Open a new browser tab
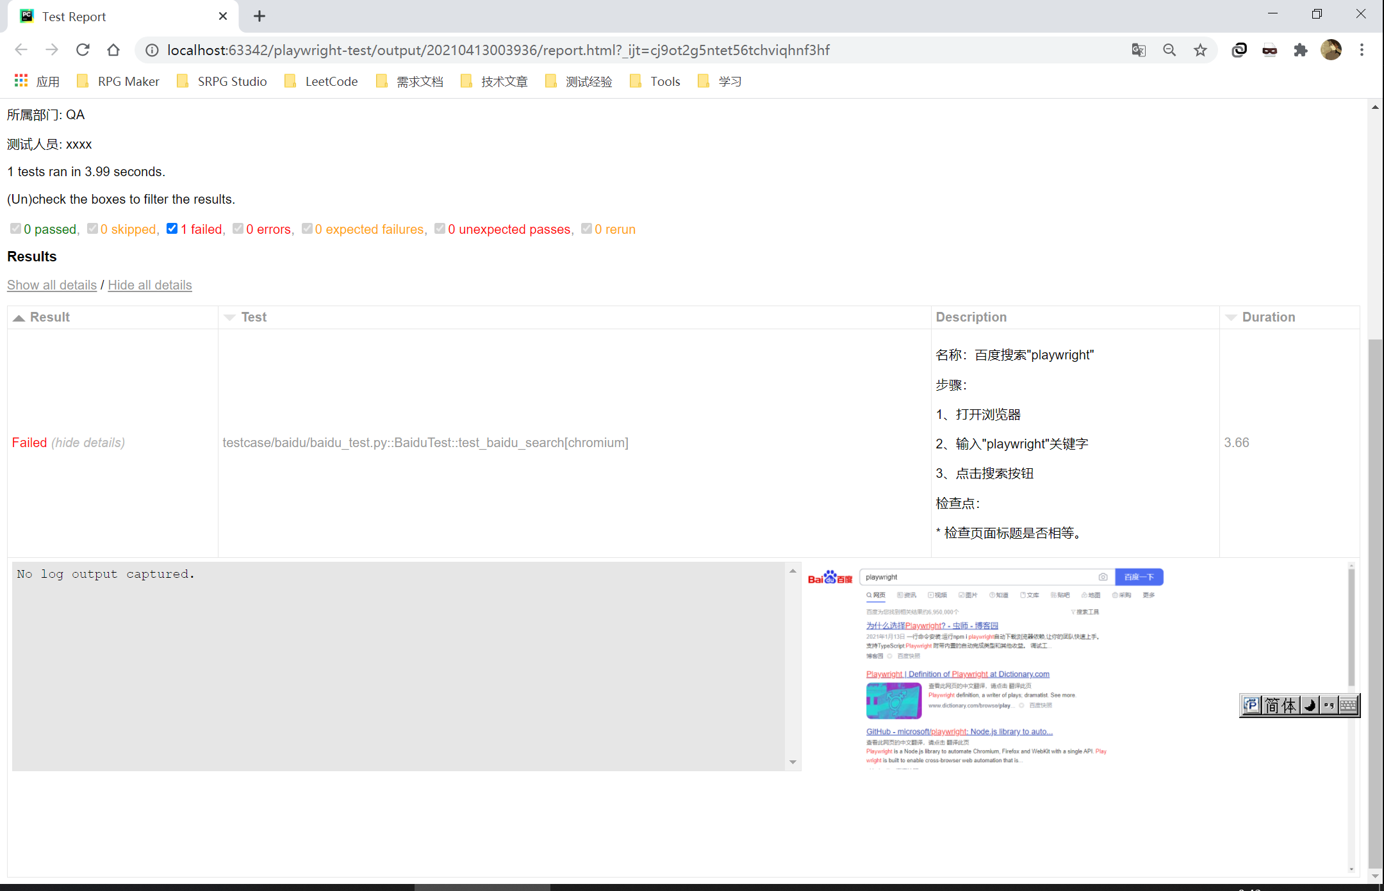This screenshot has width=1384, height=891. (259, 17)
